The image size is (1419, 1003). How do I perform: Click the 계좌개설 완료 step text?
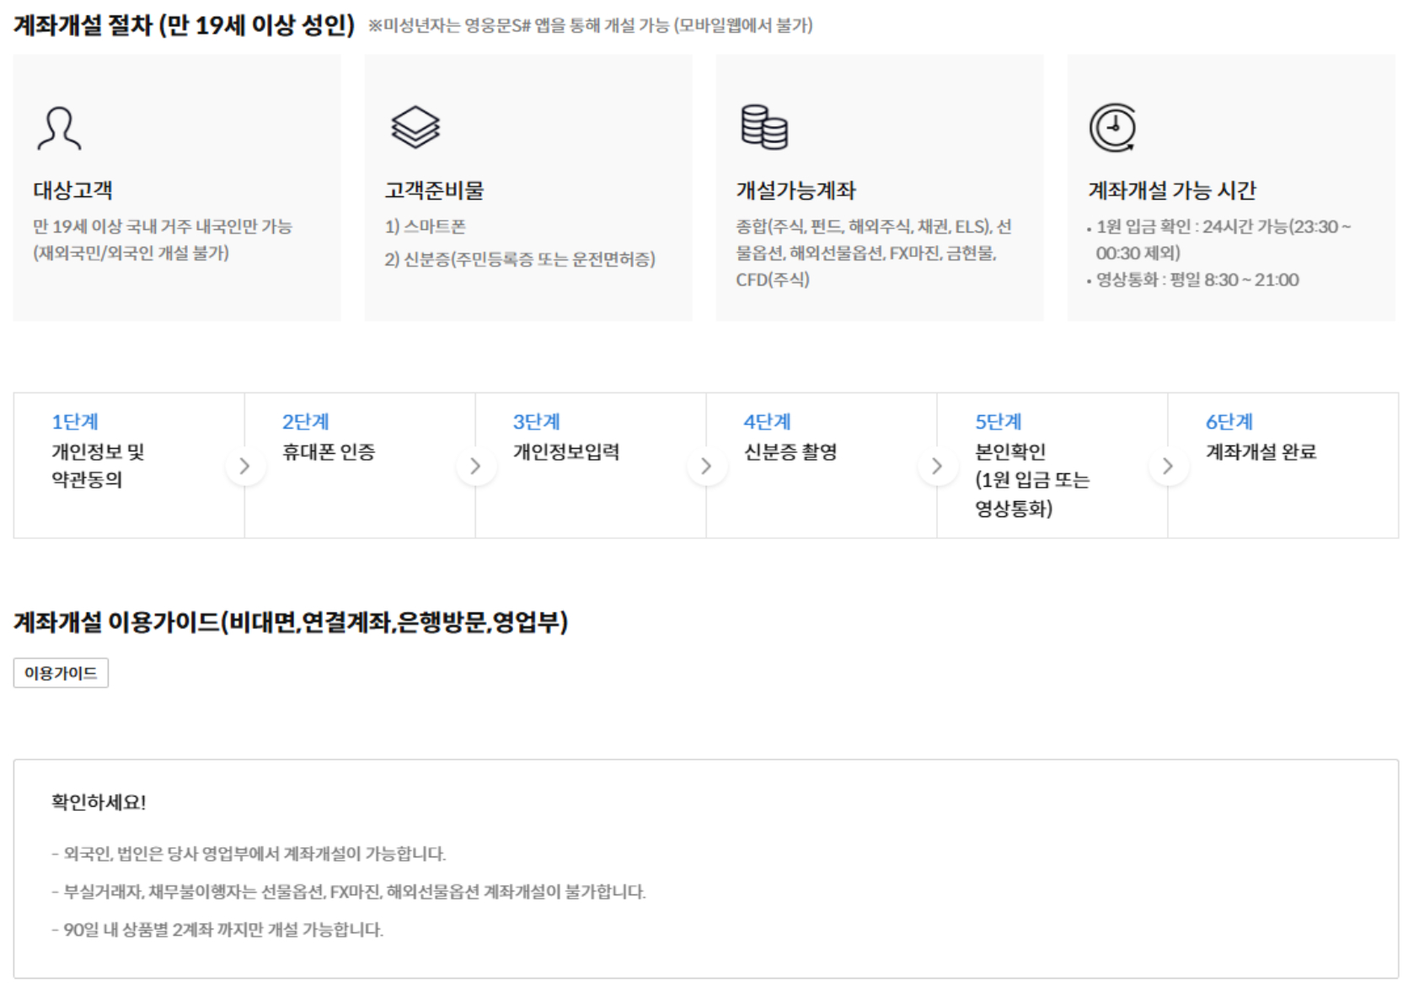1261,452
